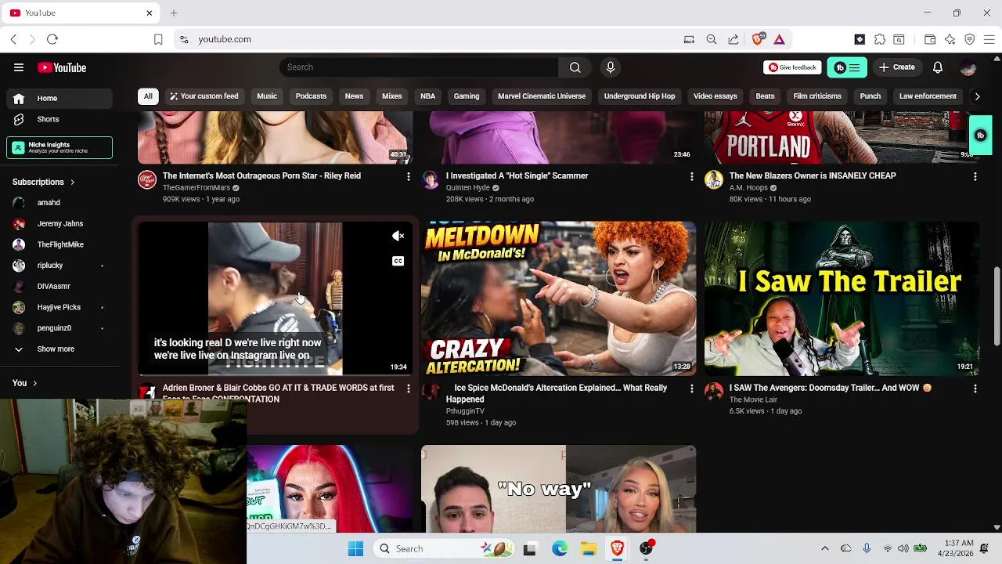Select the Underground Hip Hop chip

tap(640, 96)
